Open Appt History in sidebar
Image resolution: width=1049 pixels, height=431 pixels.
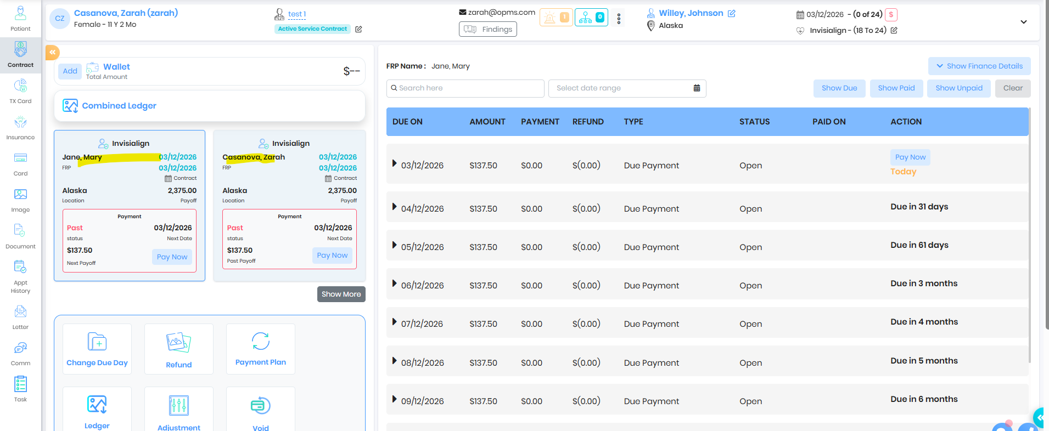click(20, 276)
